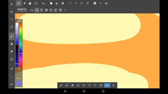Open the snap settings three-dot menu
The height and width of the screenshot is (94, 168).
65,10
